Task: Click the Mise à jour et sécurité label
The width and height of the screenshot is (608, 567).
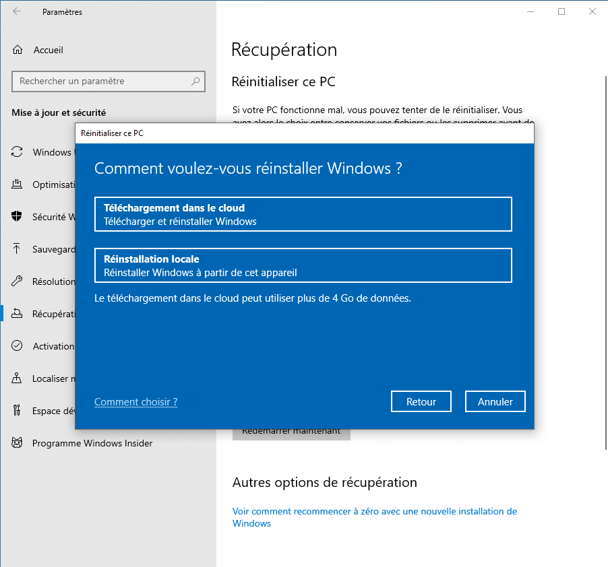Action: click(x=59, y=112)
